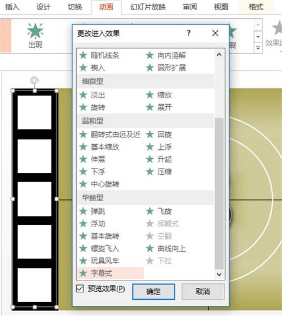
Task: Toggle the 预览效果 checkbox
Action: click(x=80, y=288)
